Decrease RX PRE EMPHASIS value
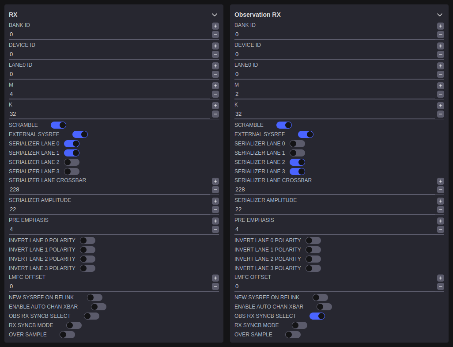453x347 pixels. [x=215, y=229]
